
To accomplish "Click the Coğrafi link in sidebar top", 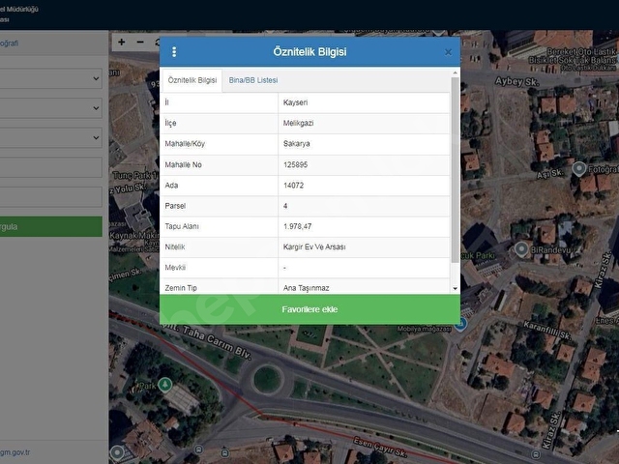I will (x=9, y=43).
